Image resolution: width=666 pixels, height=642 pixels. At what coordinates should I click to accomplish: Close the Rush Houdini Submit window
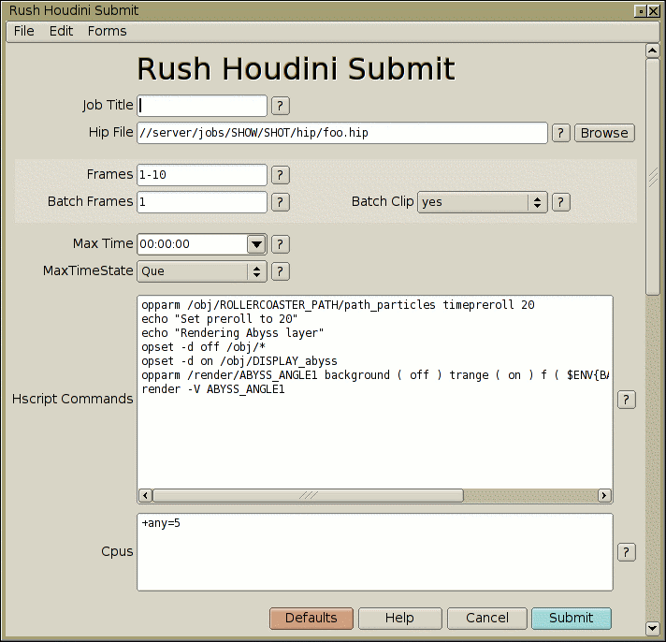pyautogui.click(x=654, y=11)
